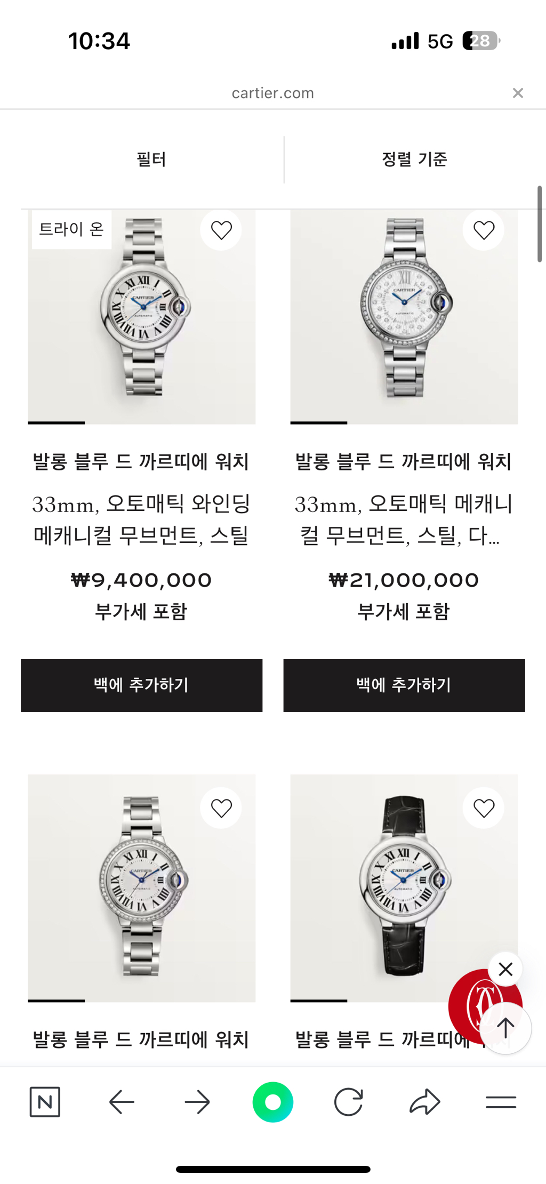Tap the scroll-to-top arrow button
This screenshot has width=546, height=1184.
click(505, 1028)
